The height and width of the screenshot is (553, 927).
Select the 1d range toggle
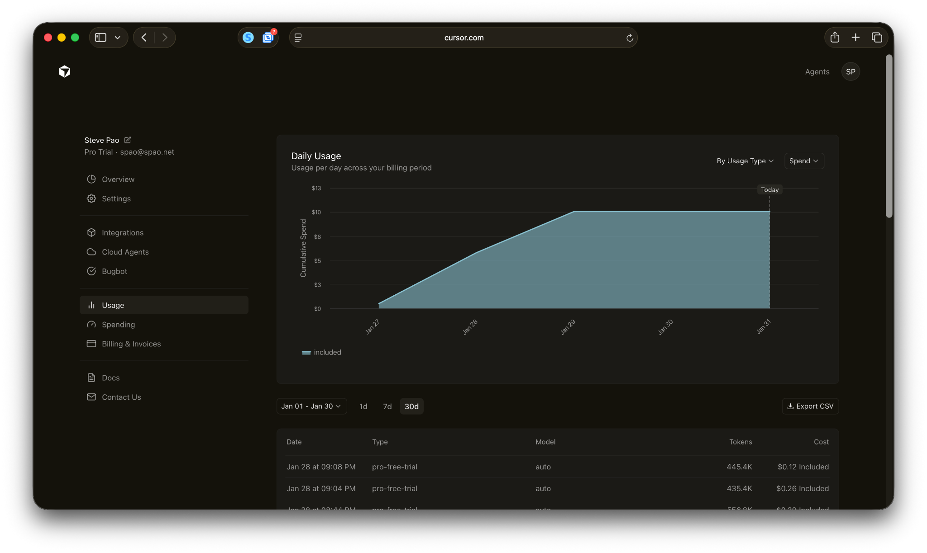[x=363, y=406]
